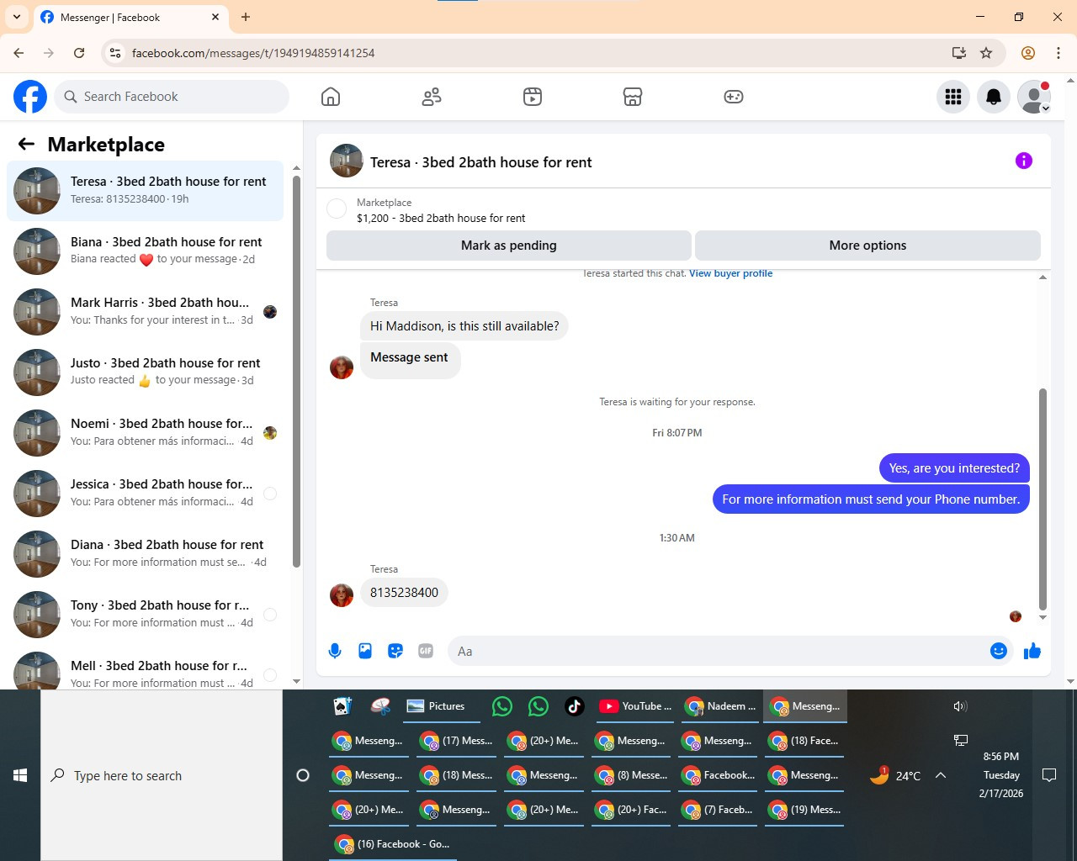
Task: Click More options
Action: coord(867,246)
